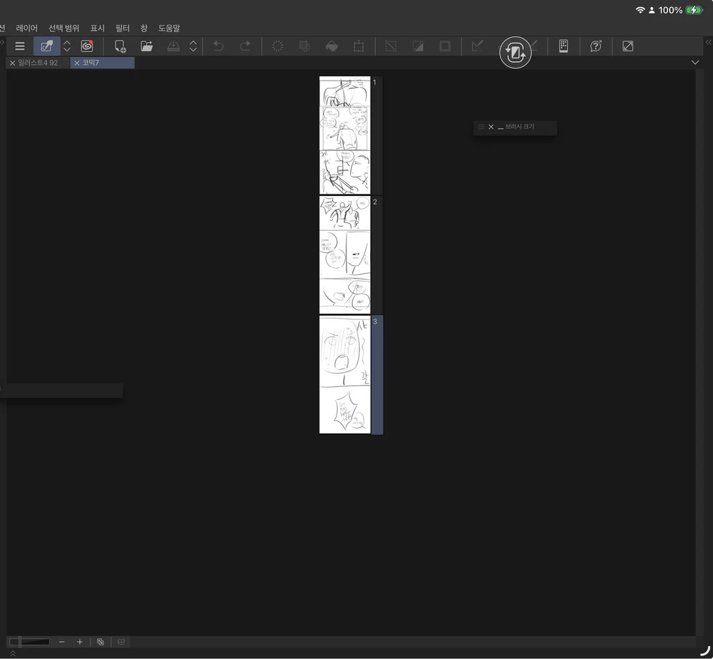Open Clip Studio support help icon
The image size is (713, 659).
[595, 46]
